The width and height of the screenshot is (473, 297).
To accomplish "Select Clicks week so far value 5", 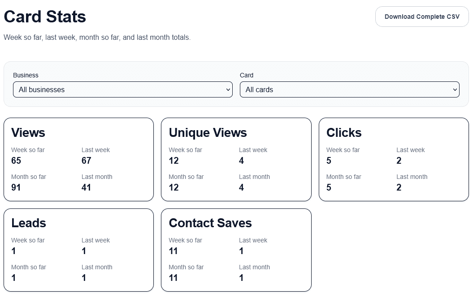I will 329,161.
